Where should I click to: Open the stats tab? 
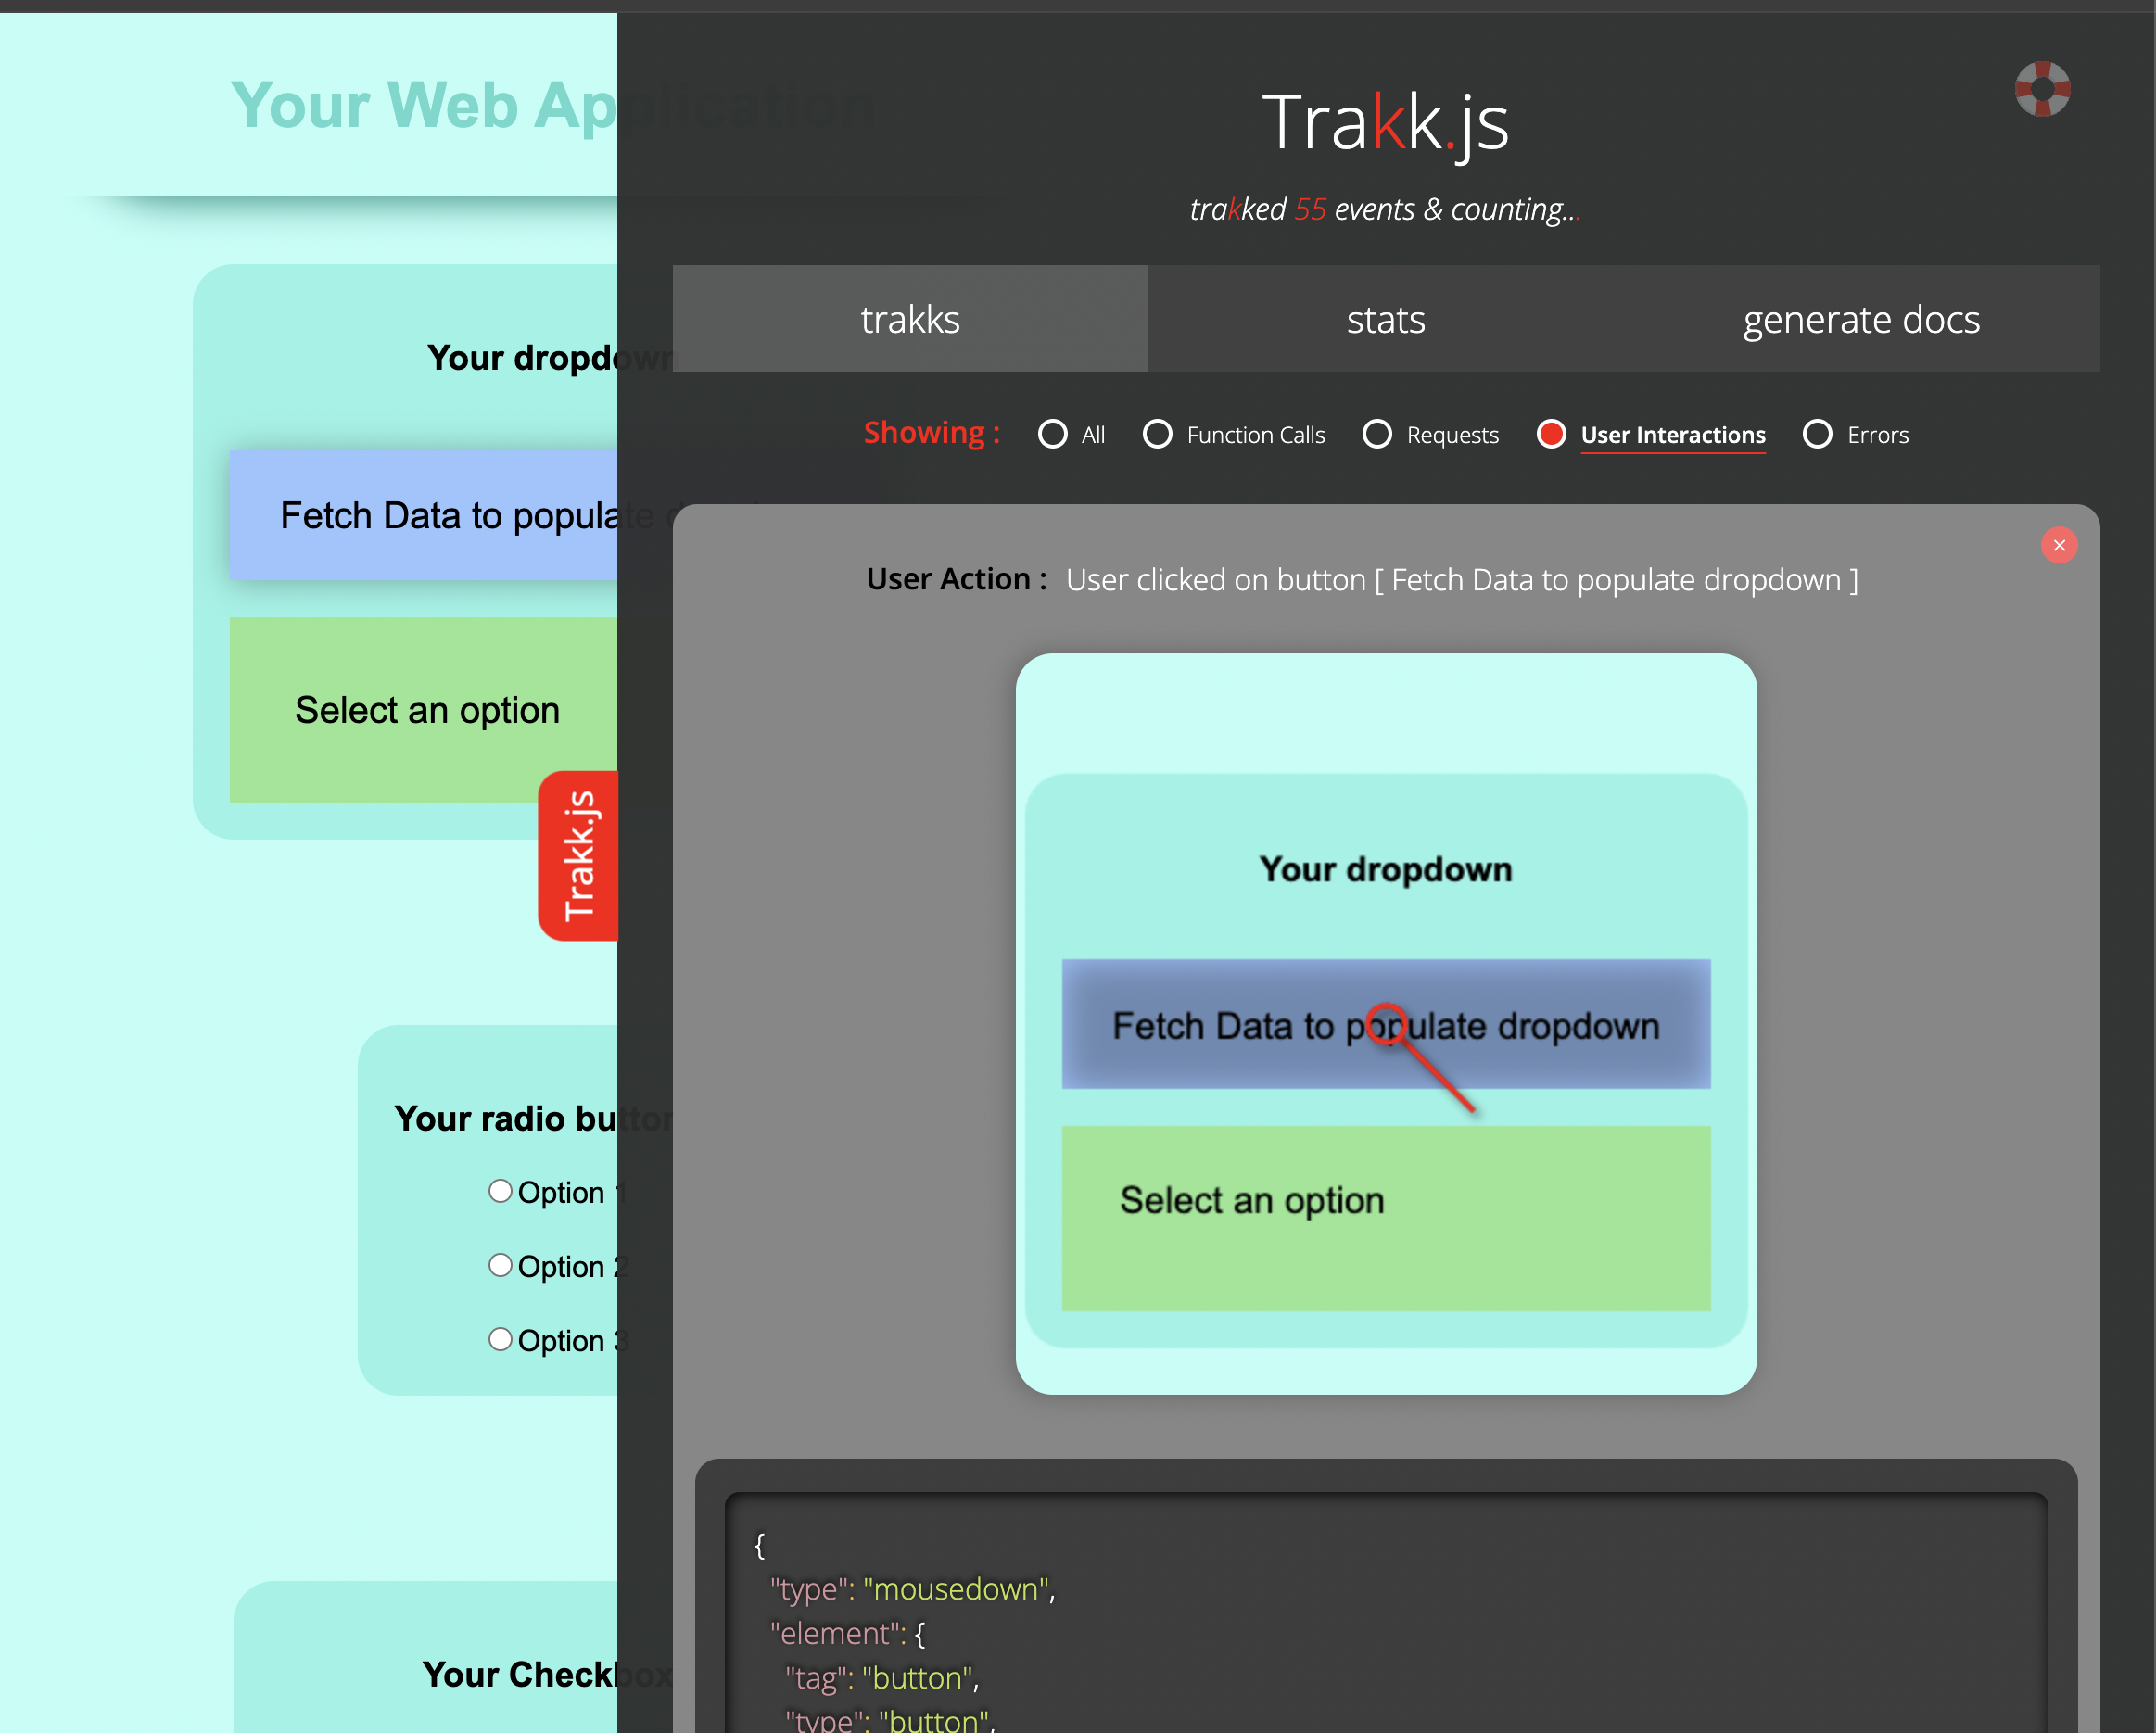[x=1385, y=319]
